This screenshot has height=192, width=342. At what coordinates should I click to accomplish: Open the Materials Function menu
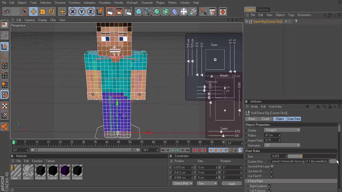(x=37, y=161)
